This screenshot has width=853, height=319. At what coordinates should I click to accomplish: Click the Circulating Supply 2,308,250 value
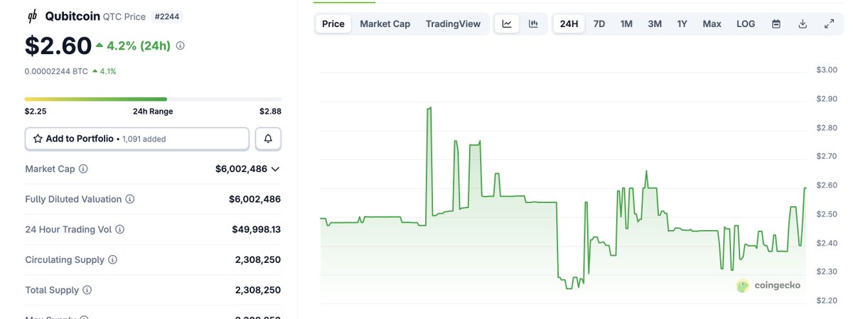pyautogui.click(x=258, y=260)
